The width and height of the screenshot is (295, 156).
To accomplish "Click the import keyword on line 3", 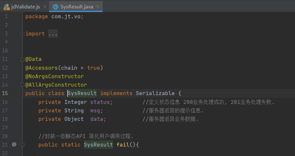I will 35,34.
